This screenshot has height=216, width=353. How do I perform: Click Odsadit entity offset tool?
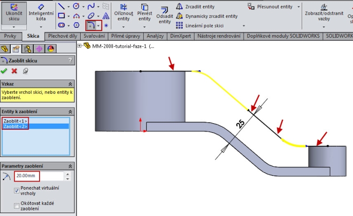[x=165, y=16]
